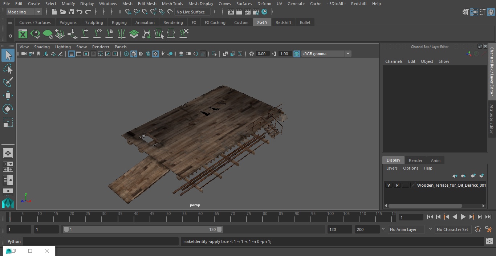Go to the start of playback range
496x256 pixels.
(430, 217)
